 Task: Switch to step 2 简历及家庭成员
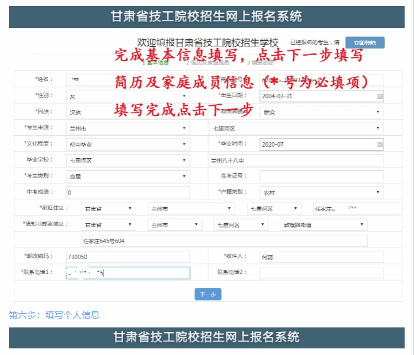coord(207,63)
